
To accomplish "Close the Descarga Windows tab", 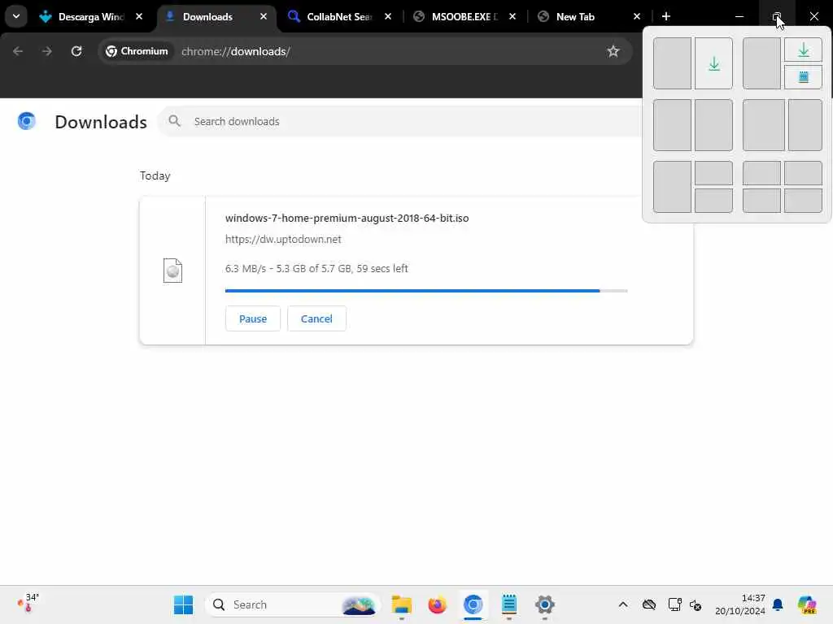I will point(139,16).
